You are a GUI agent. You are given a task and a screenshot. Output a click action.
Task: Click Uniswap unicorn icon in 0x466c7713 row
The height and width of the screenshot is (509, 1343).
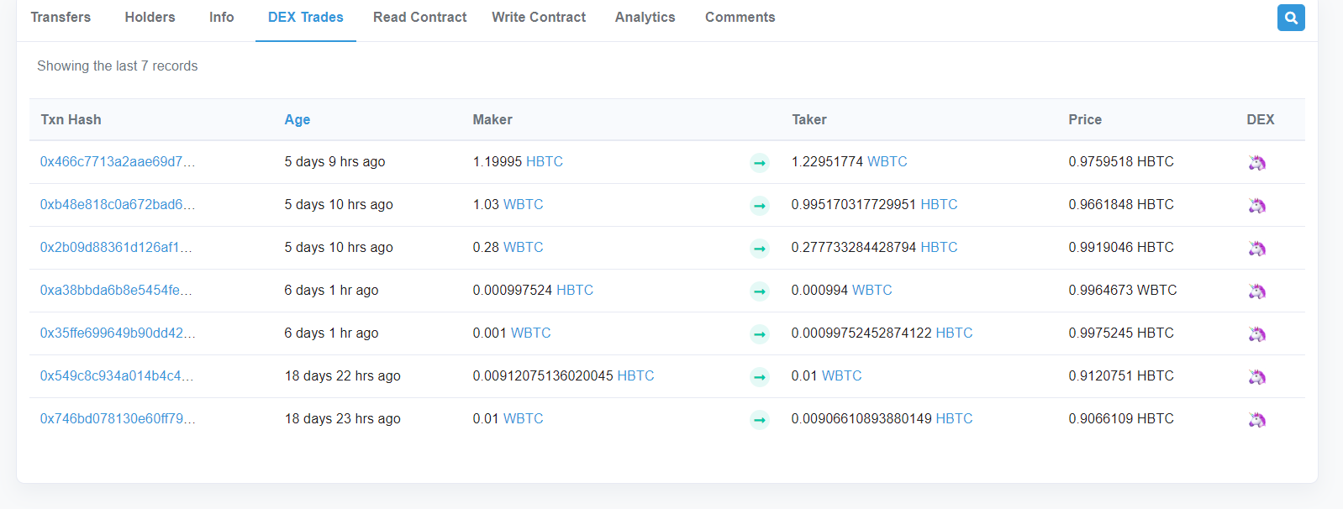(x=1256, y=163)
